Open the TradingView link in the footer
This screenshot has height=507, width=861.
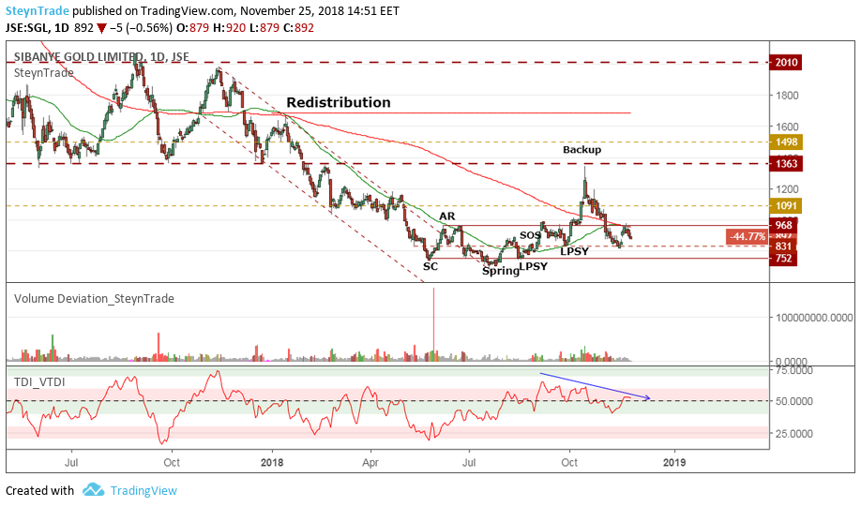[143, 490]
